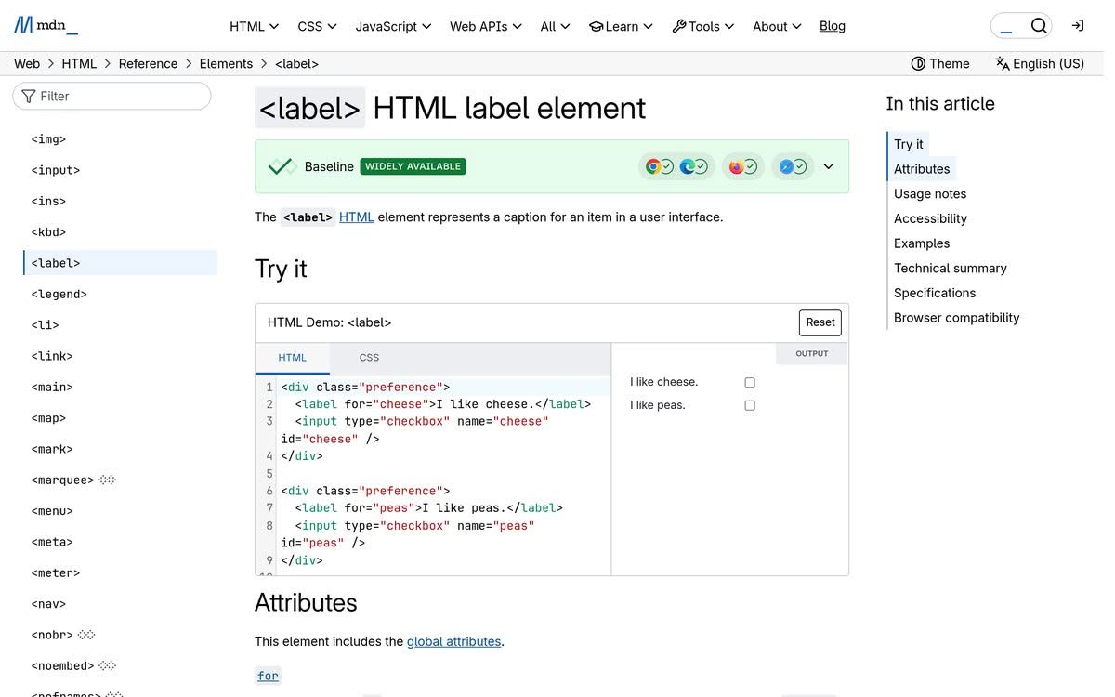
Task: Open the global attributes link
Action: pos(454,641)
